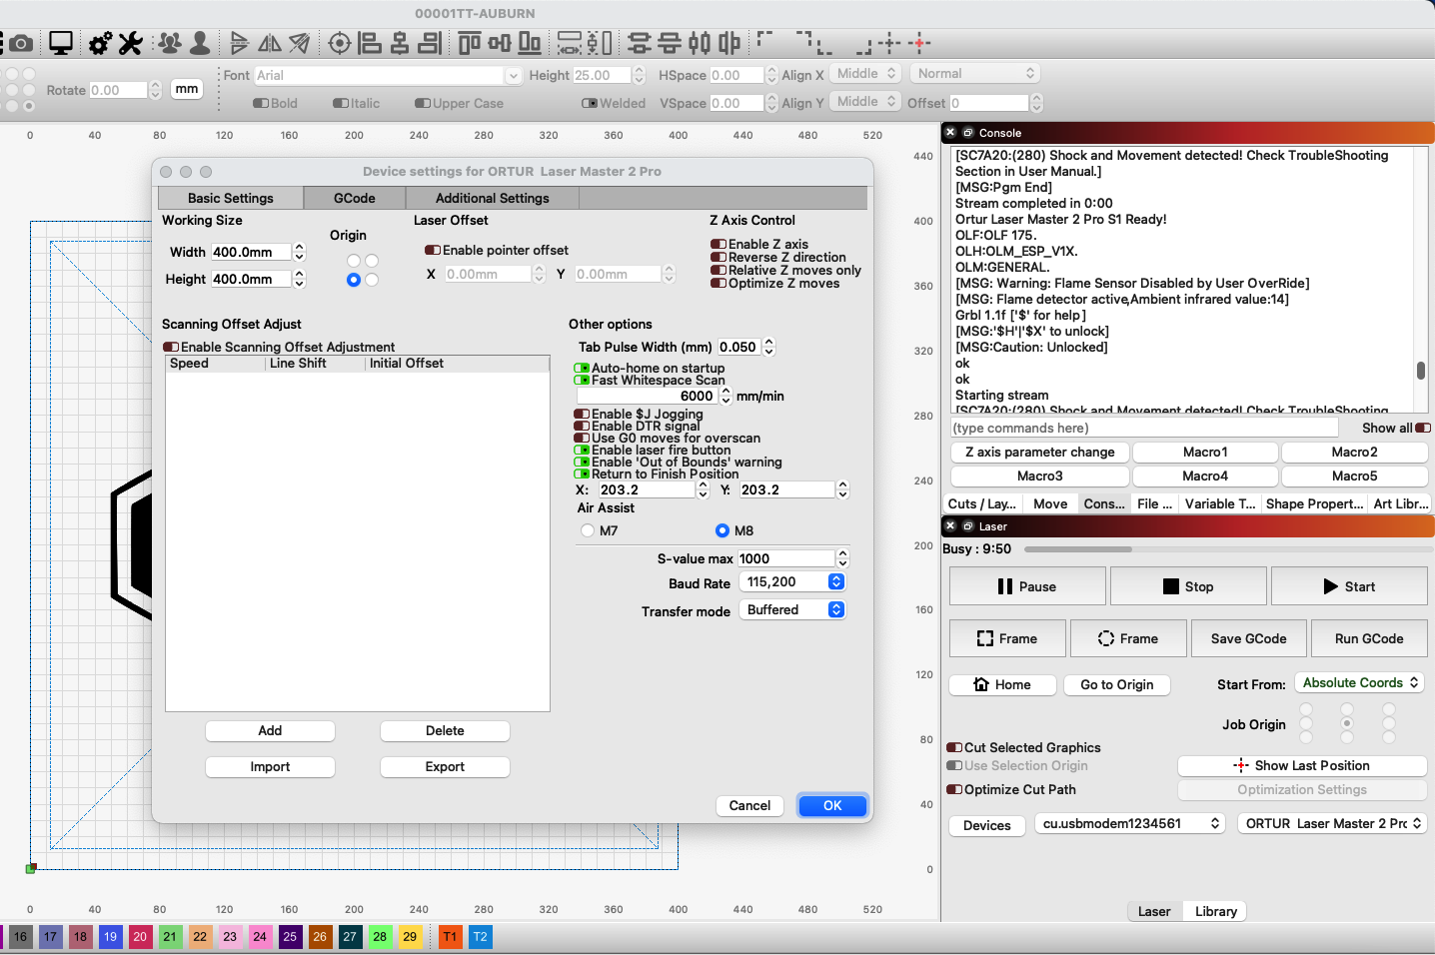The image size is (1435, 955).
Task: Click the Export button
Action: pyautogui.click(x=445, y=767)
